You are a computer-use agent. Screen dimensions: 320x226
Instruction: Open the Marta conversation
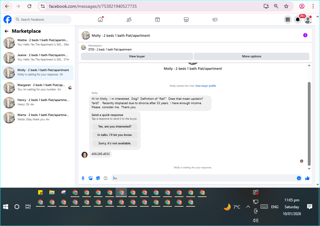tap(37, 118)
